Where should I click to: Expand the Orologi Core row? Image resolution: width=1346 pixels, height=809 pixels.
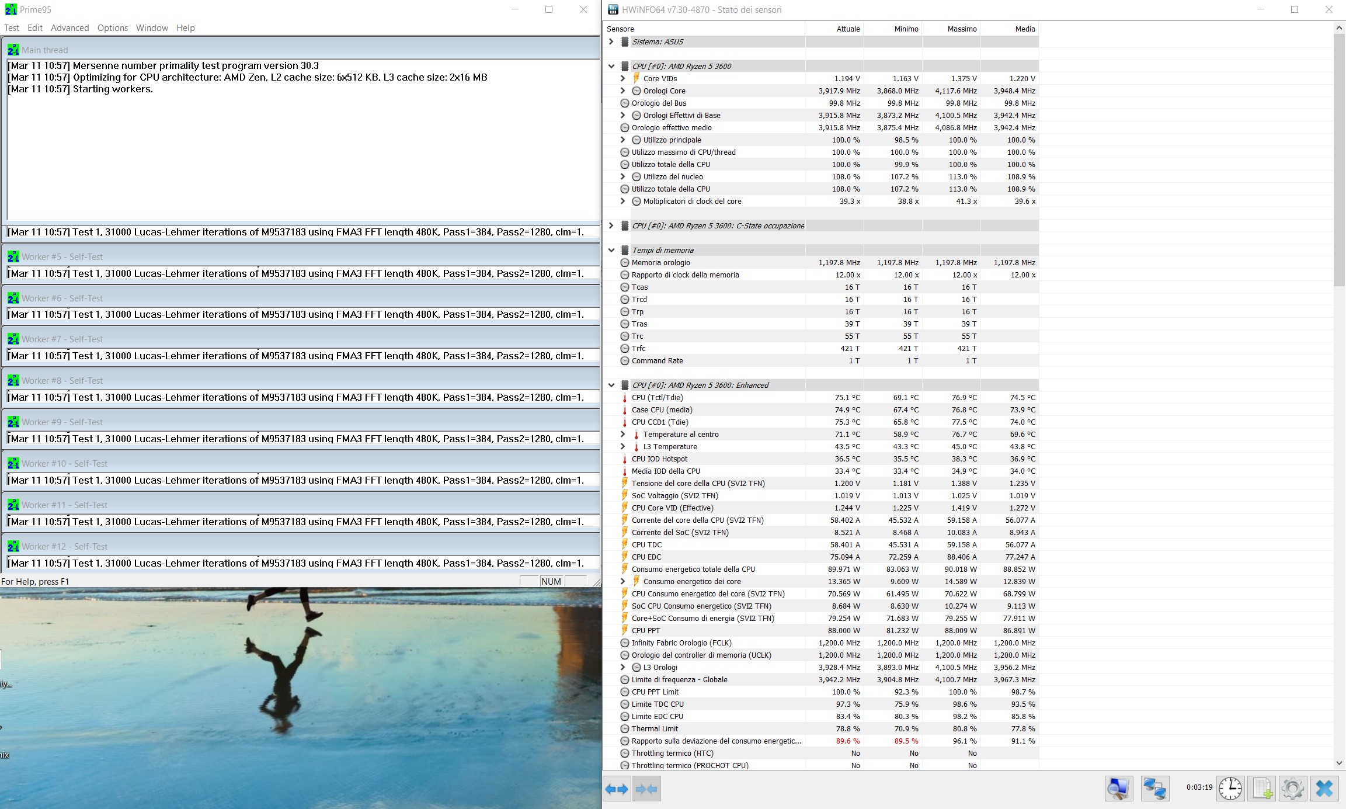[623, 91]
